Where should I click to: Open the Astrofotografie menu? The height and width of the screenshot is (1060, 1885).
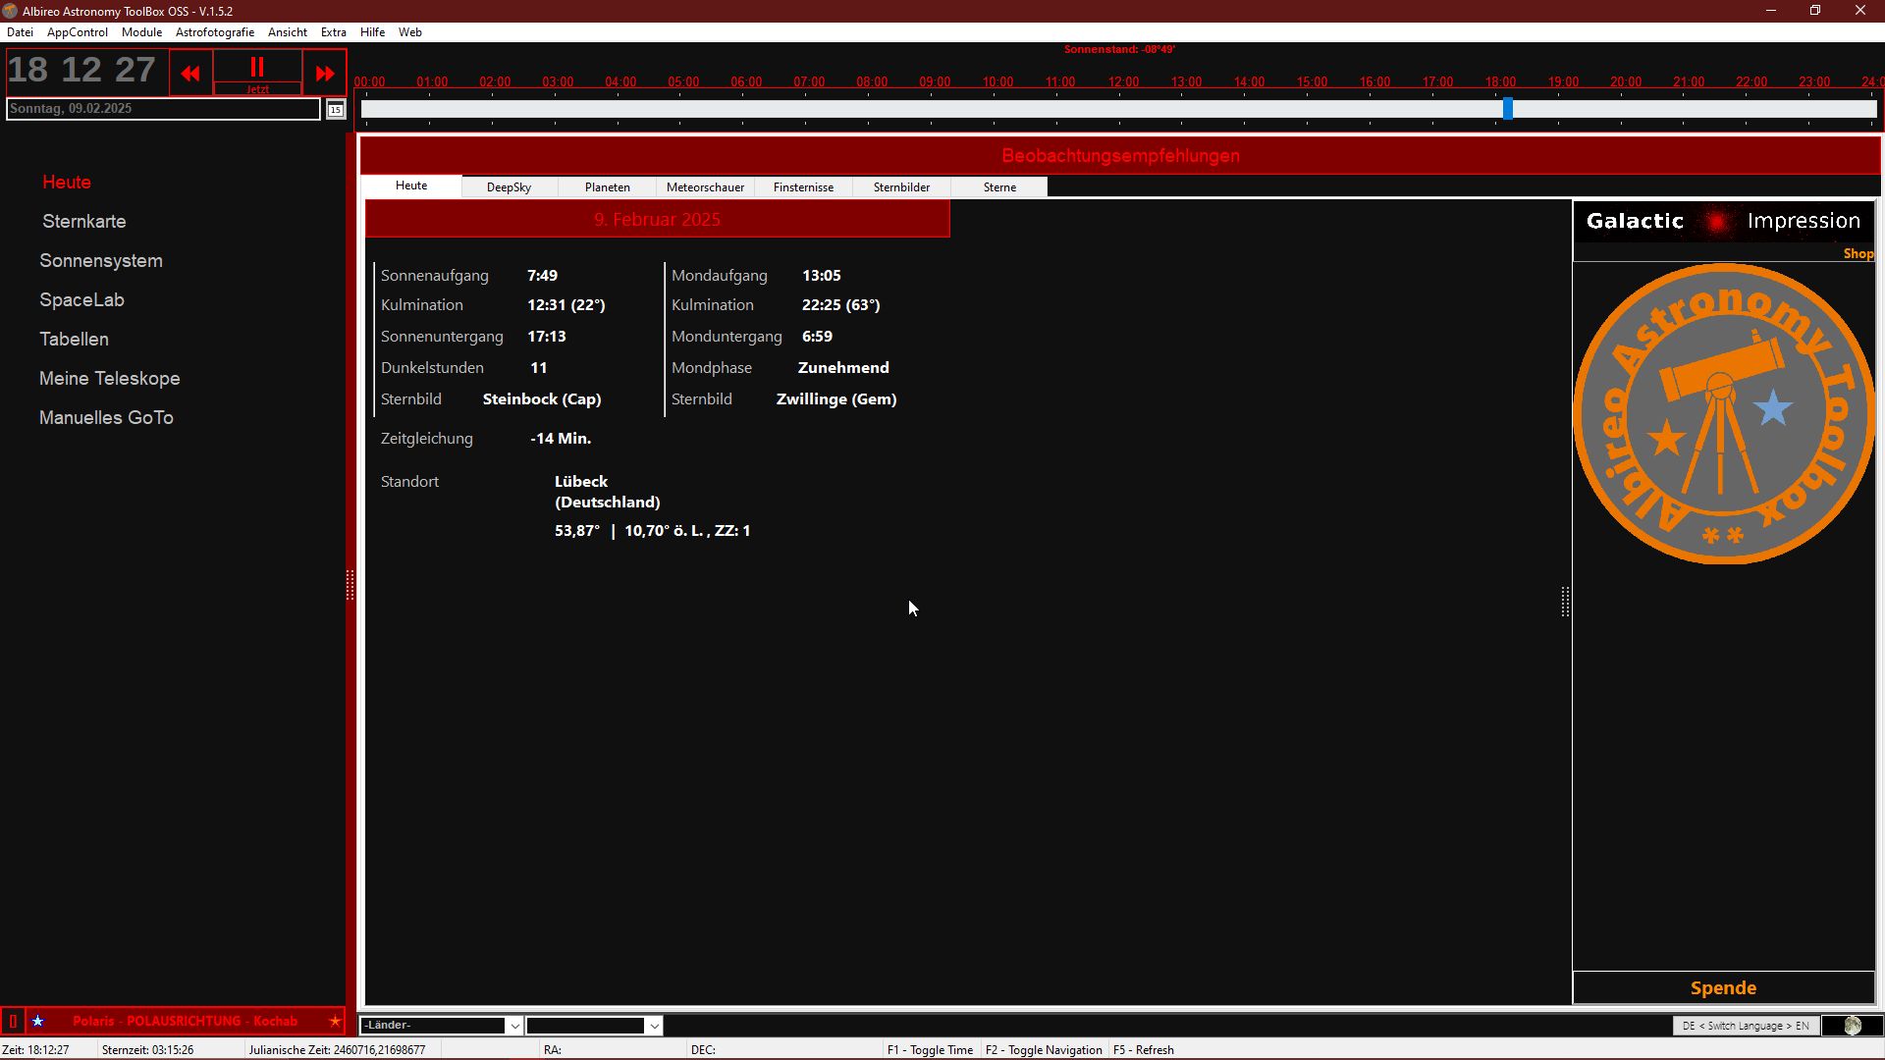[214, 32]
